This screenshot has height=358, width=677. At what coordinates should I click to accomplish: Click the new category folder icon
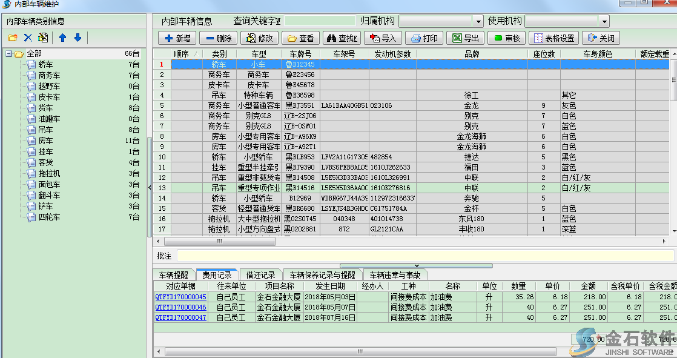coord(12,38)
